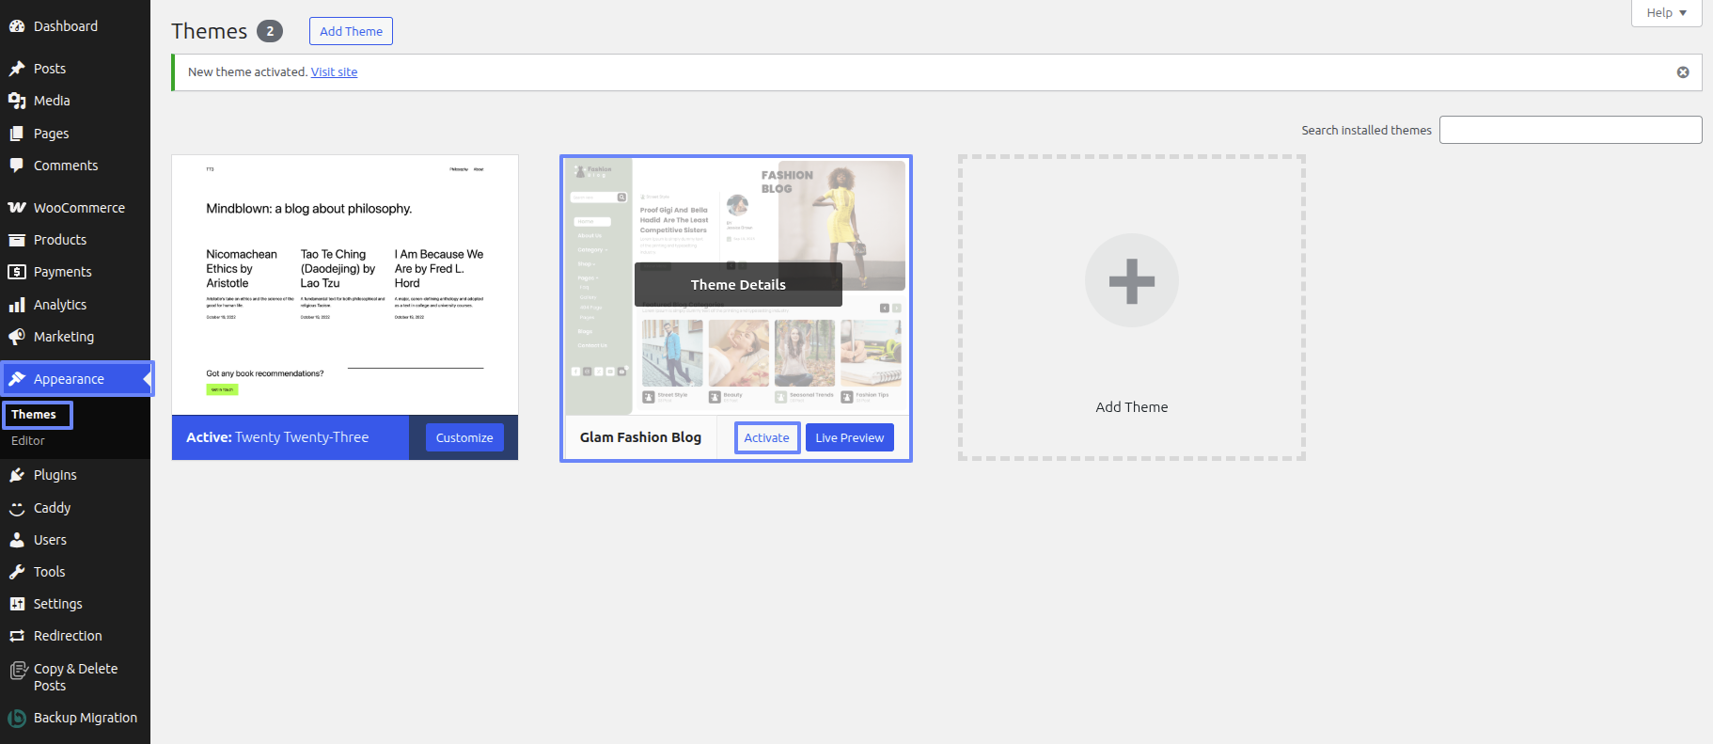
Task: Click the Search installed themes field
Action: click(x=1570, y=130)
